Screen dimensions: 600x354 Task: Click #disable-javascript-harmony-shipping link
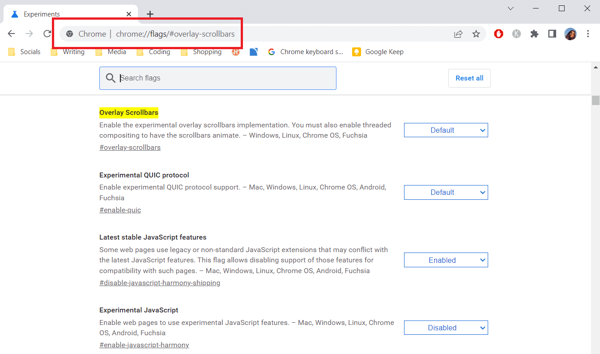pos(160,283)
